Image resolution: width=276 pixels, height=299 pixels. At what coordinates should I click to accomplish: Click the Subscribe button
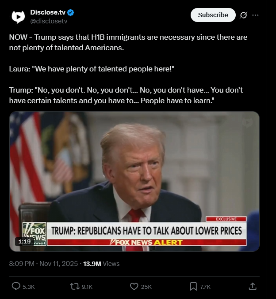pos(213,15)
